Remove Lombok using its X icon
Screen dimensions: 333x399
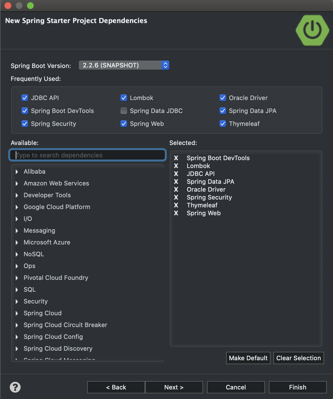coord(176,166)
